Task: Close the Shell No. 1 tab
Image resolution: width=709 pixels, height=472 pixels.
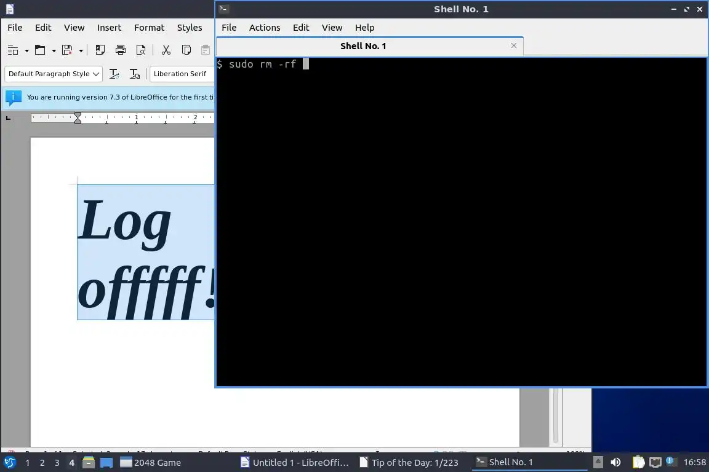Action: [x=514, y=45]
